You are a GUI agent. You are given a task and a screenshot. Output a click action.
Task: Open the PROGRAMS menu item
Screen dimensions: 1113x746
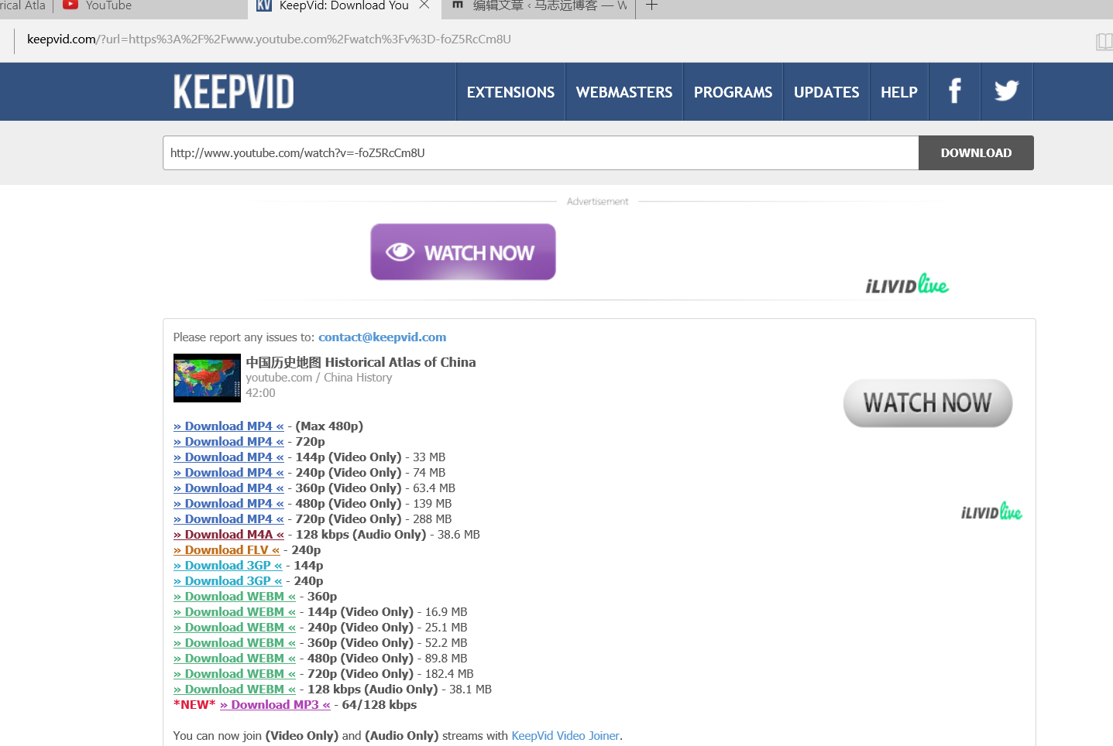click(733, 92)
